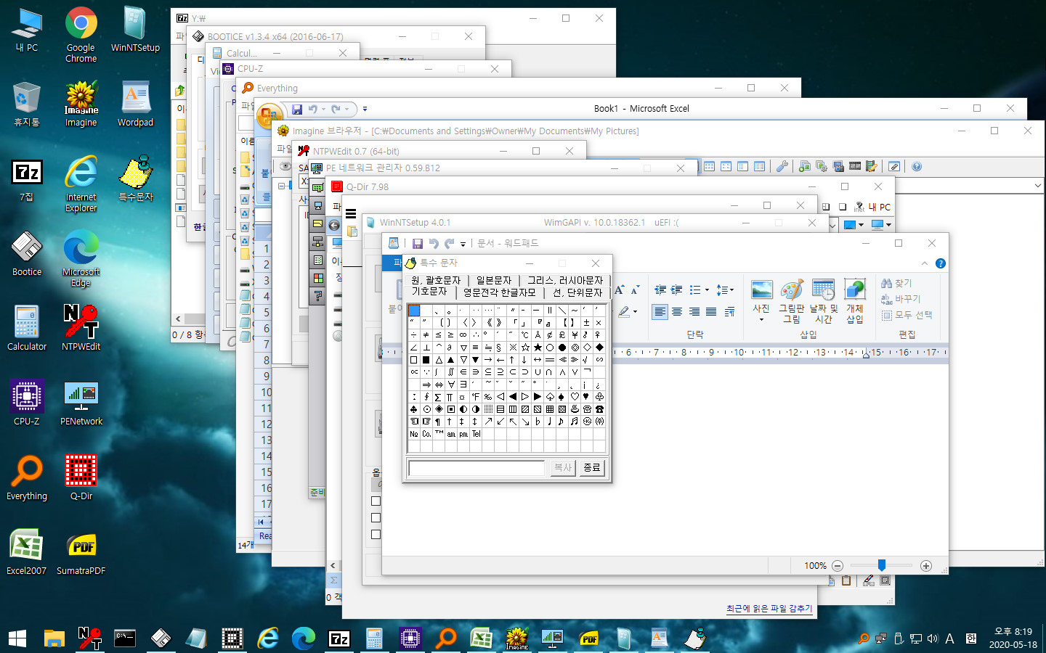Save the workbook in Excel quick access toolbar
The width and height of the screenshot is (1046, 653).
[297, 110]
